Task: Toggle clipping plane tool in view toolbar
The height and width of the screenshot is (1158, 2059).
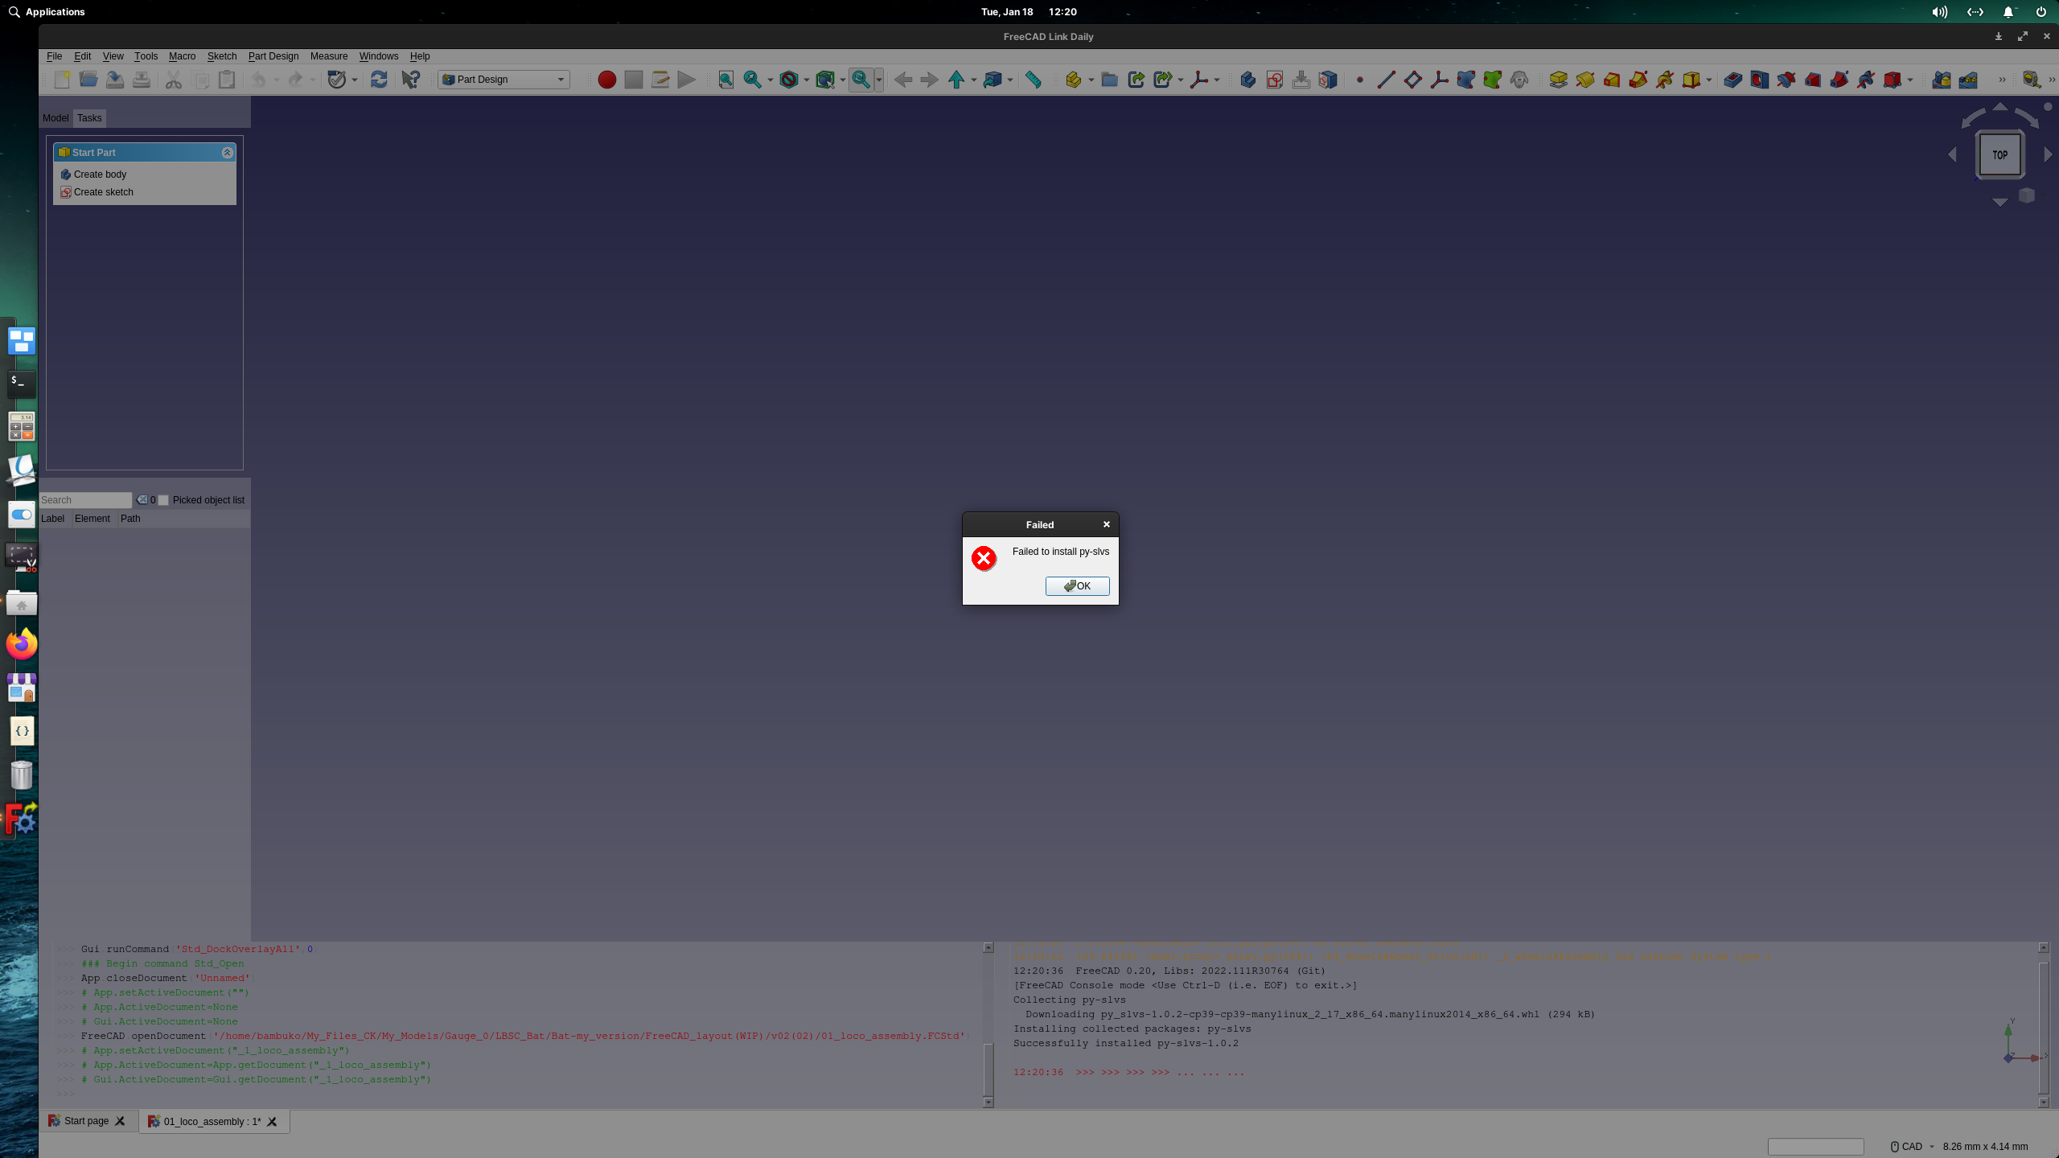Action: click(827, 79)
